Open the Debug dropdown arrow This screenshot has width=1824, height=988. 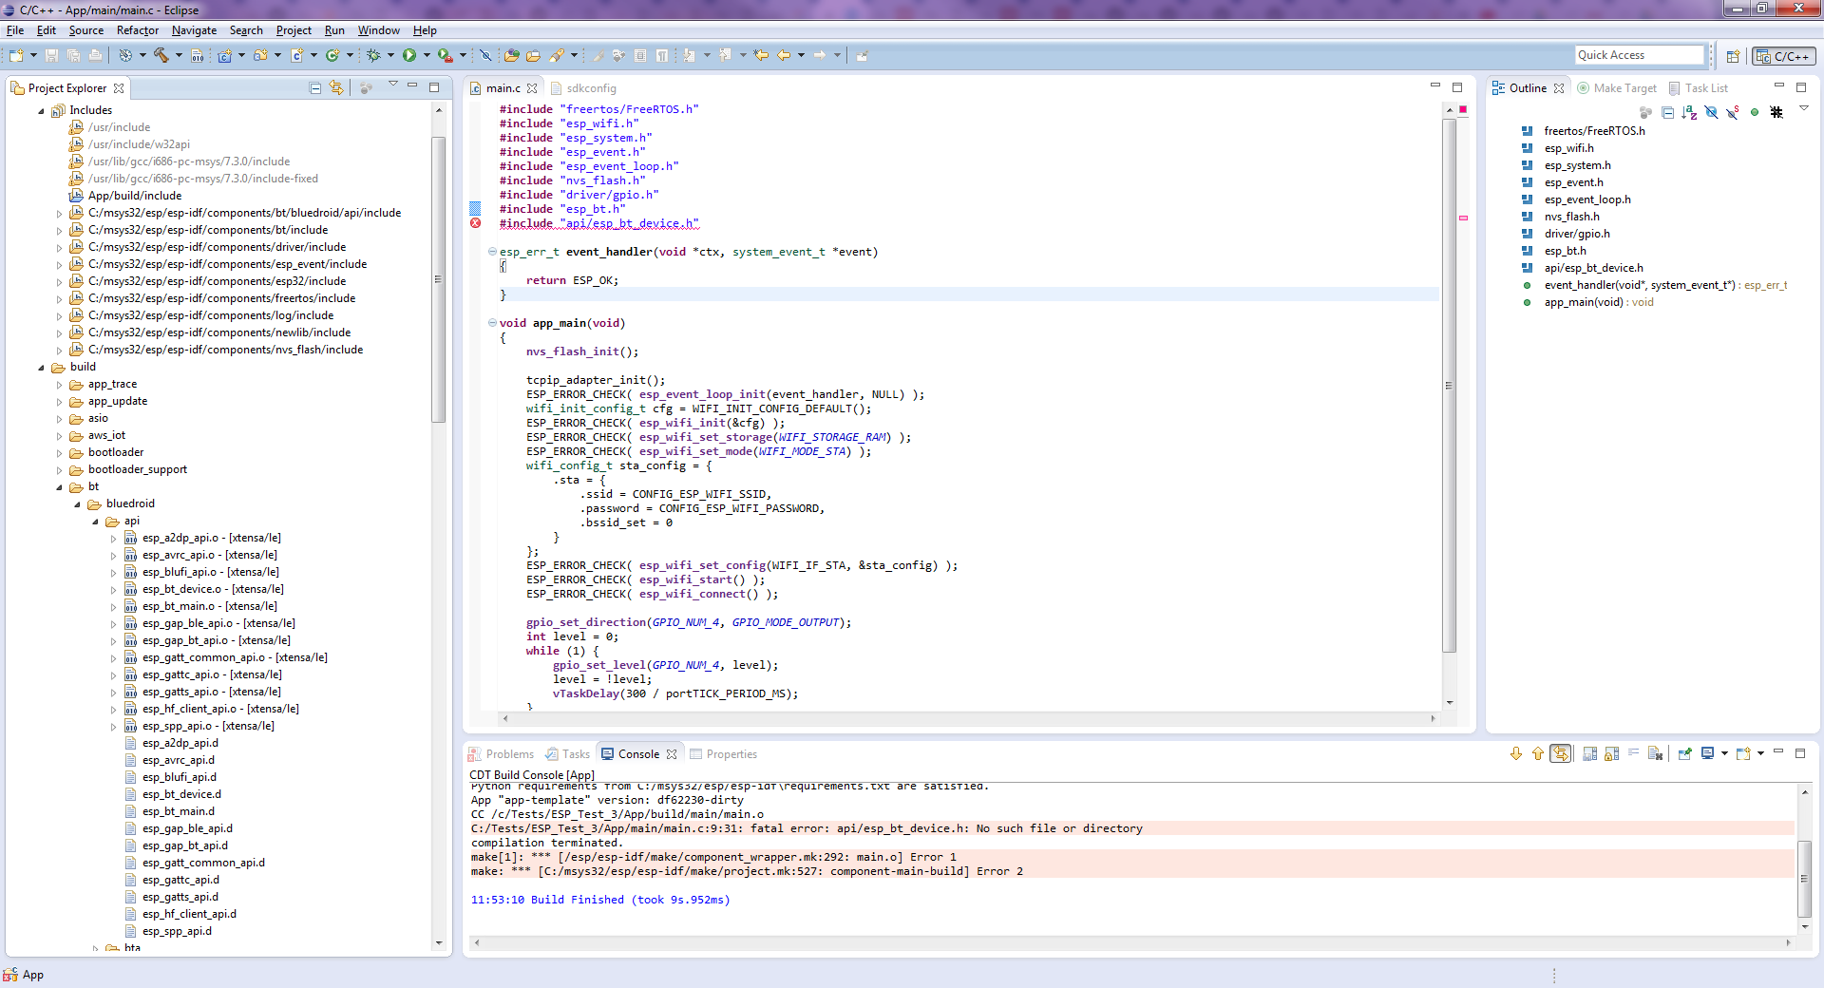point(390,55)
